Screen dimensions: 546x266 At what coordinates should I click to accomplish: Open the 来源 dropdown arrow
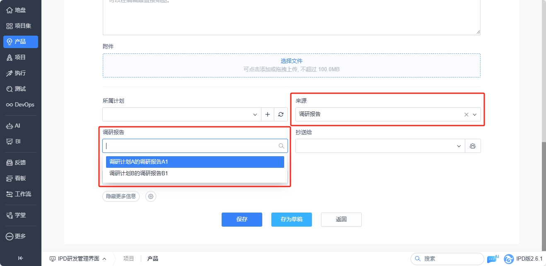[475, 114]
